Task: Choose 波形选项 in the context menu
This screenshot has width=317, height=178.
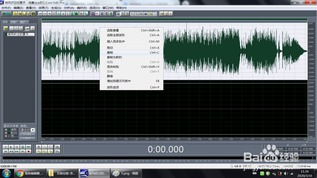Action: coord(132,87)
